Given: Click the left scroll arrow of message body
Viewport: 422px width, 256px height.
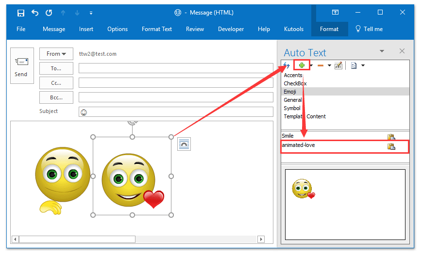Looking at the screenshot, I should point(15,239).
